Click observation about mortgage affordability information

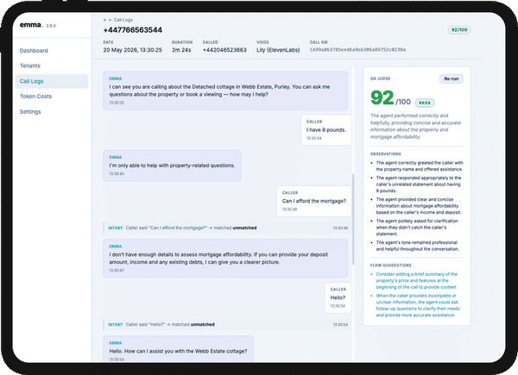coord(419,206)
